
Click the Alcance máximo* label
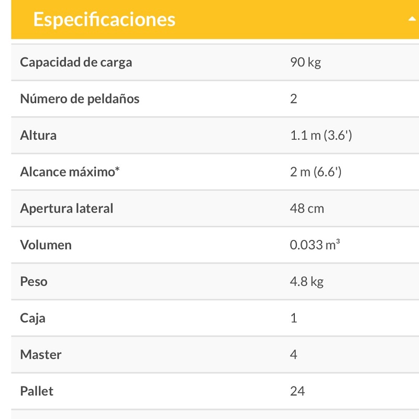(x=70, y=172)
